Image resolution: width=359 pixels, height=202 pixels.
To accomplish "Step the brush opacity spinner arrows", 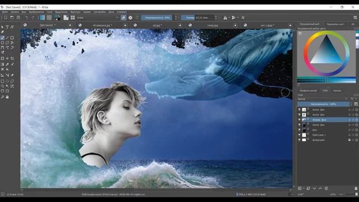I will click(176, 17).
